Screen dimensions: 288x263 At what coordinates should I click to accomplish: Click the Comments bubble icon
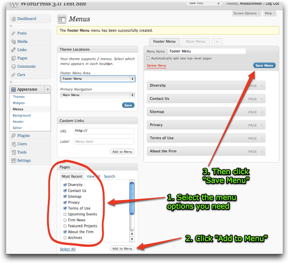click(x=14, y=67)
